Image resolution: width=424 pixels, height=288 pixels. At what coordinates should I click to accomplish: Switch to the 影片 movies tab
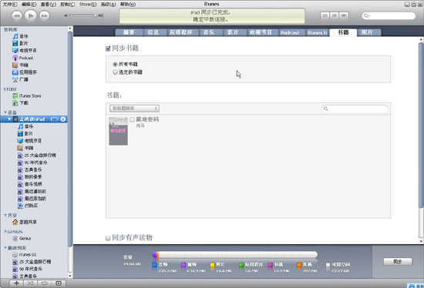coord(233,32)
